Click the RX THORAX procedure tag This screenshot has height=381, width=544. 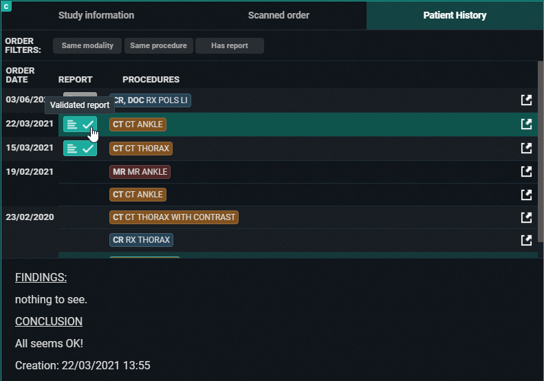[x=141, y=240]
